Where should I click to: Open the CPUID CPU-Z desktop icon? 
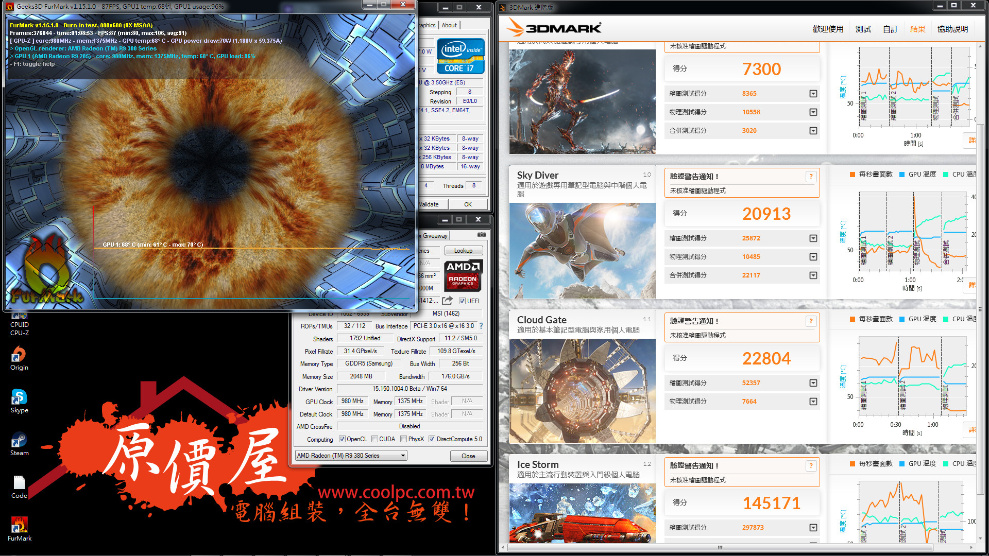tap(20, 324)
